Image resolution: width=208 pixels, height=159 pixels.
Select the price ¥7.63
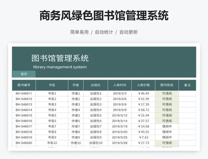click(144, 137)
